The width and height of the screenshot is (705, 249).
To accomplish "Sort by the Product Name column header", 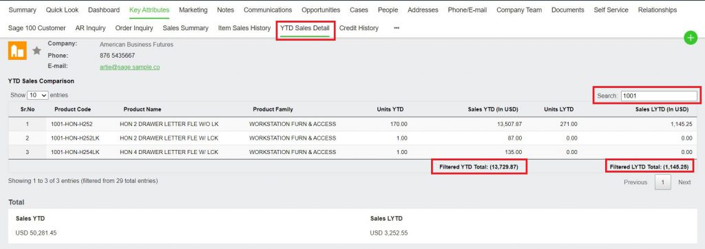I will pyautogui.click(x=143, y=109).
